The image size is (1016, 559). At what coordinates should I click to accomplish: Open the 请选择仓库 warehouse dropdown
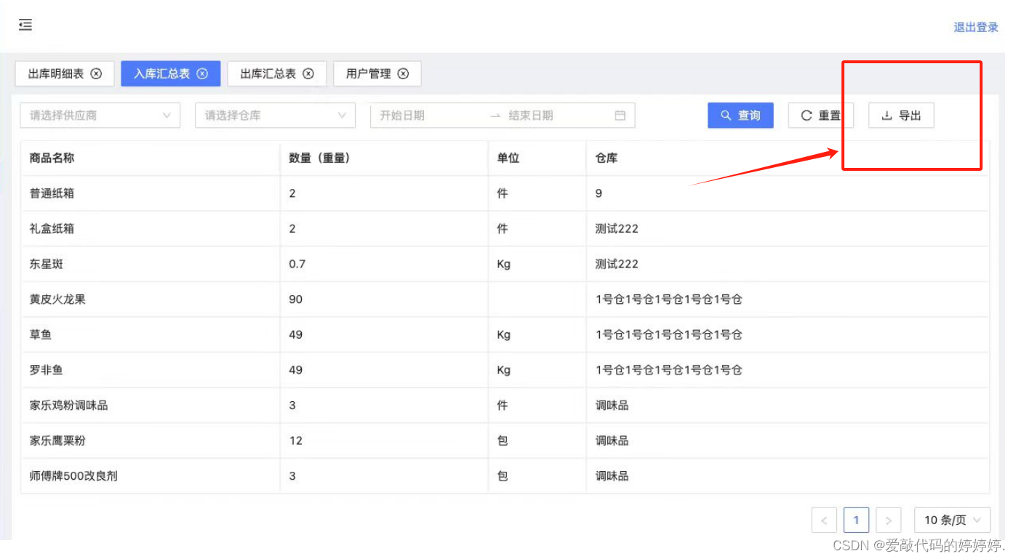[x=275, y=115]
